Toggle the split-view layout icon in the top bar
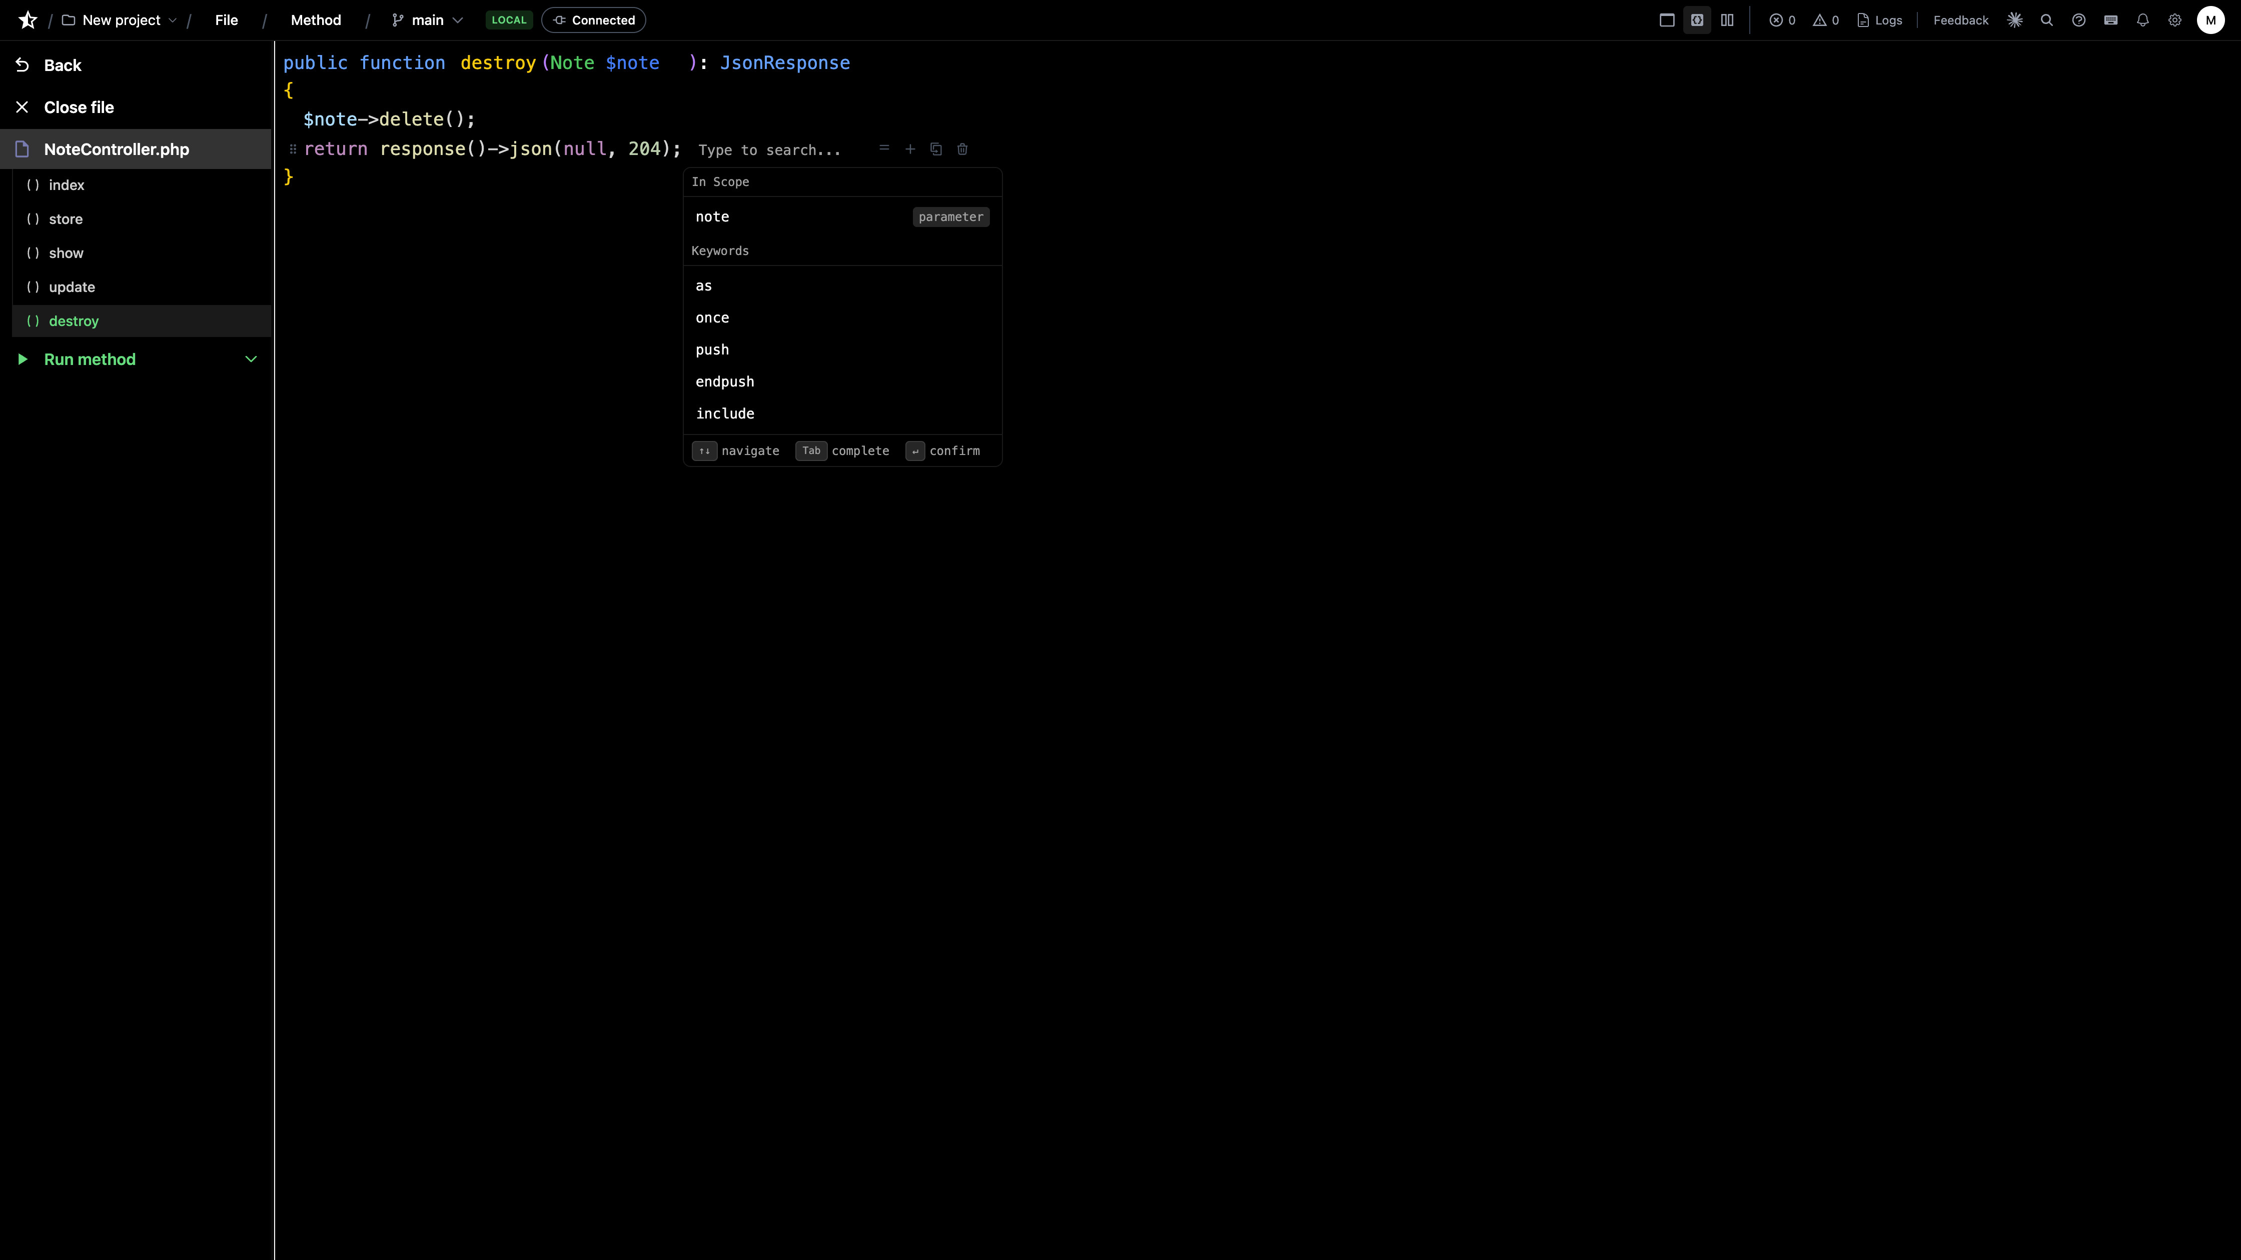2241x1260 pixels. tap(1728, 19)
